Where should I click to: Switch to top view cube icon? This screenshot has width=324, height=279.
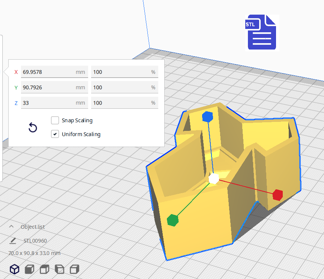click(x=45, y=269)
